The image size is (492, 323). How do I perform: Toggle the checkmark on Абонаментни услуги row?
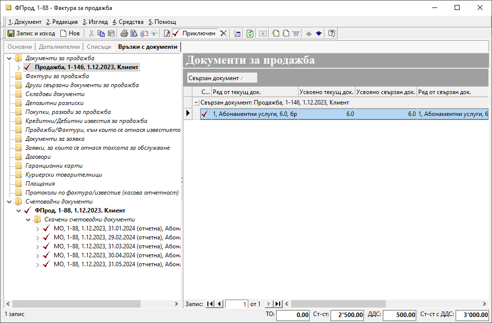(205, 114)
